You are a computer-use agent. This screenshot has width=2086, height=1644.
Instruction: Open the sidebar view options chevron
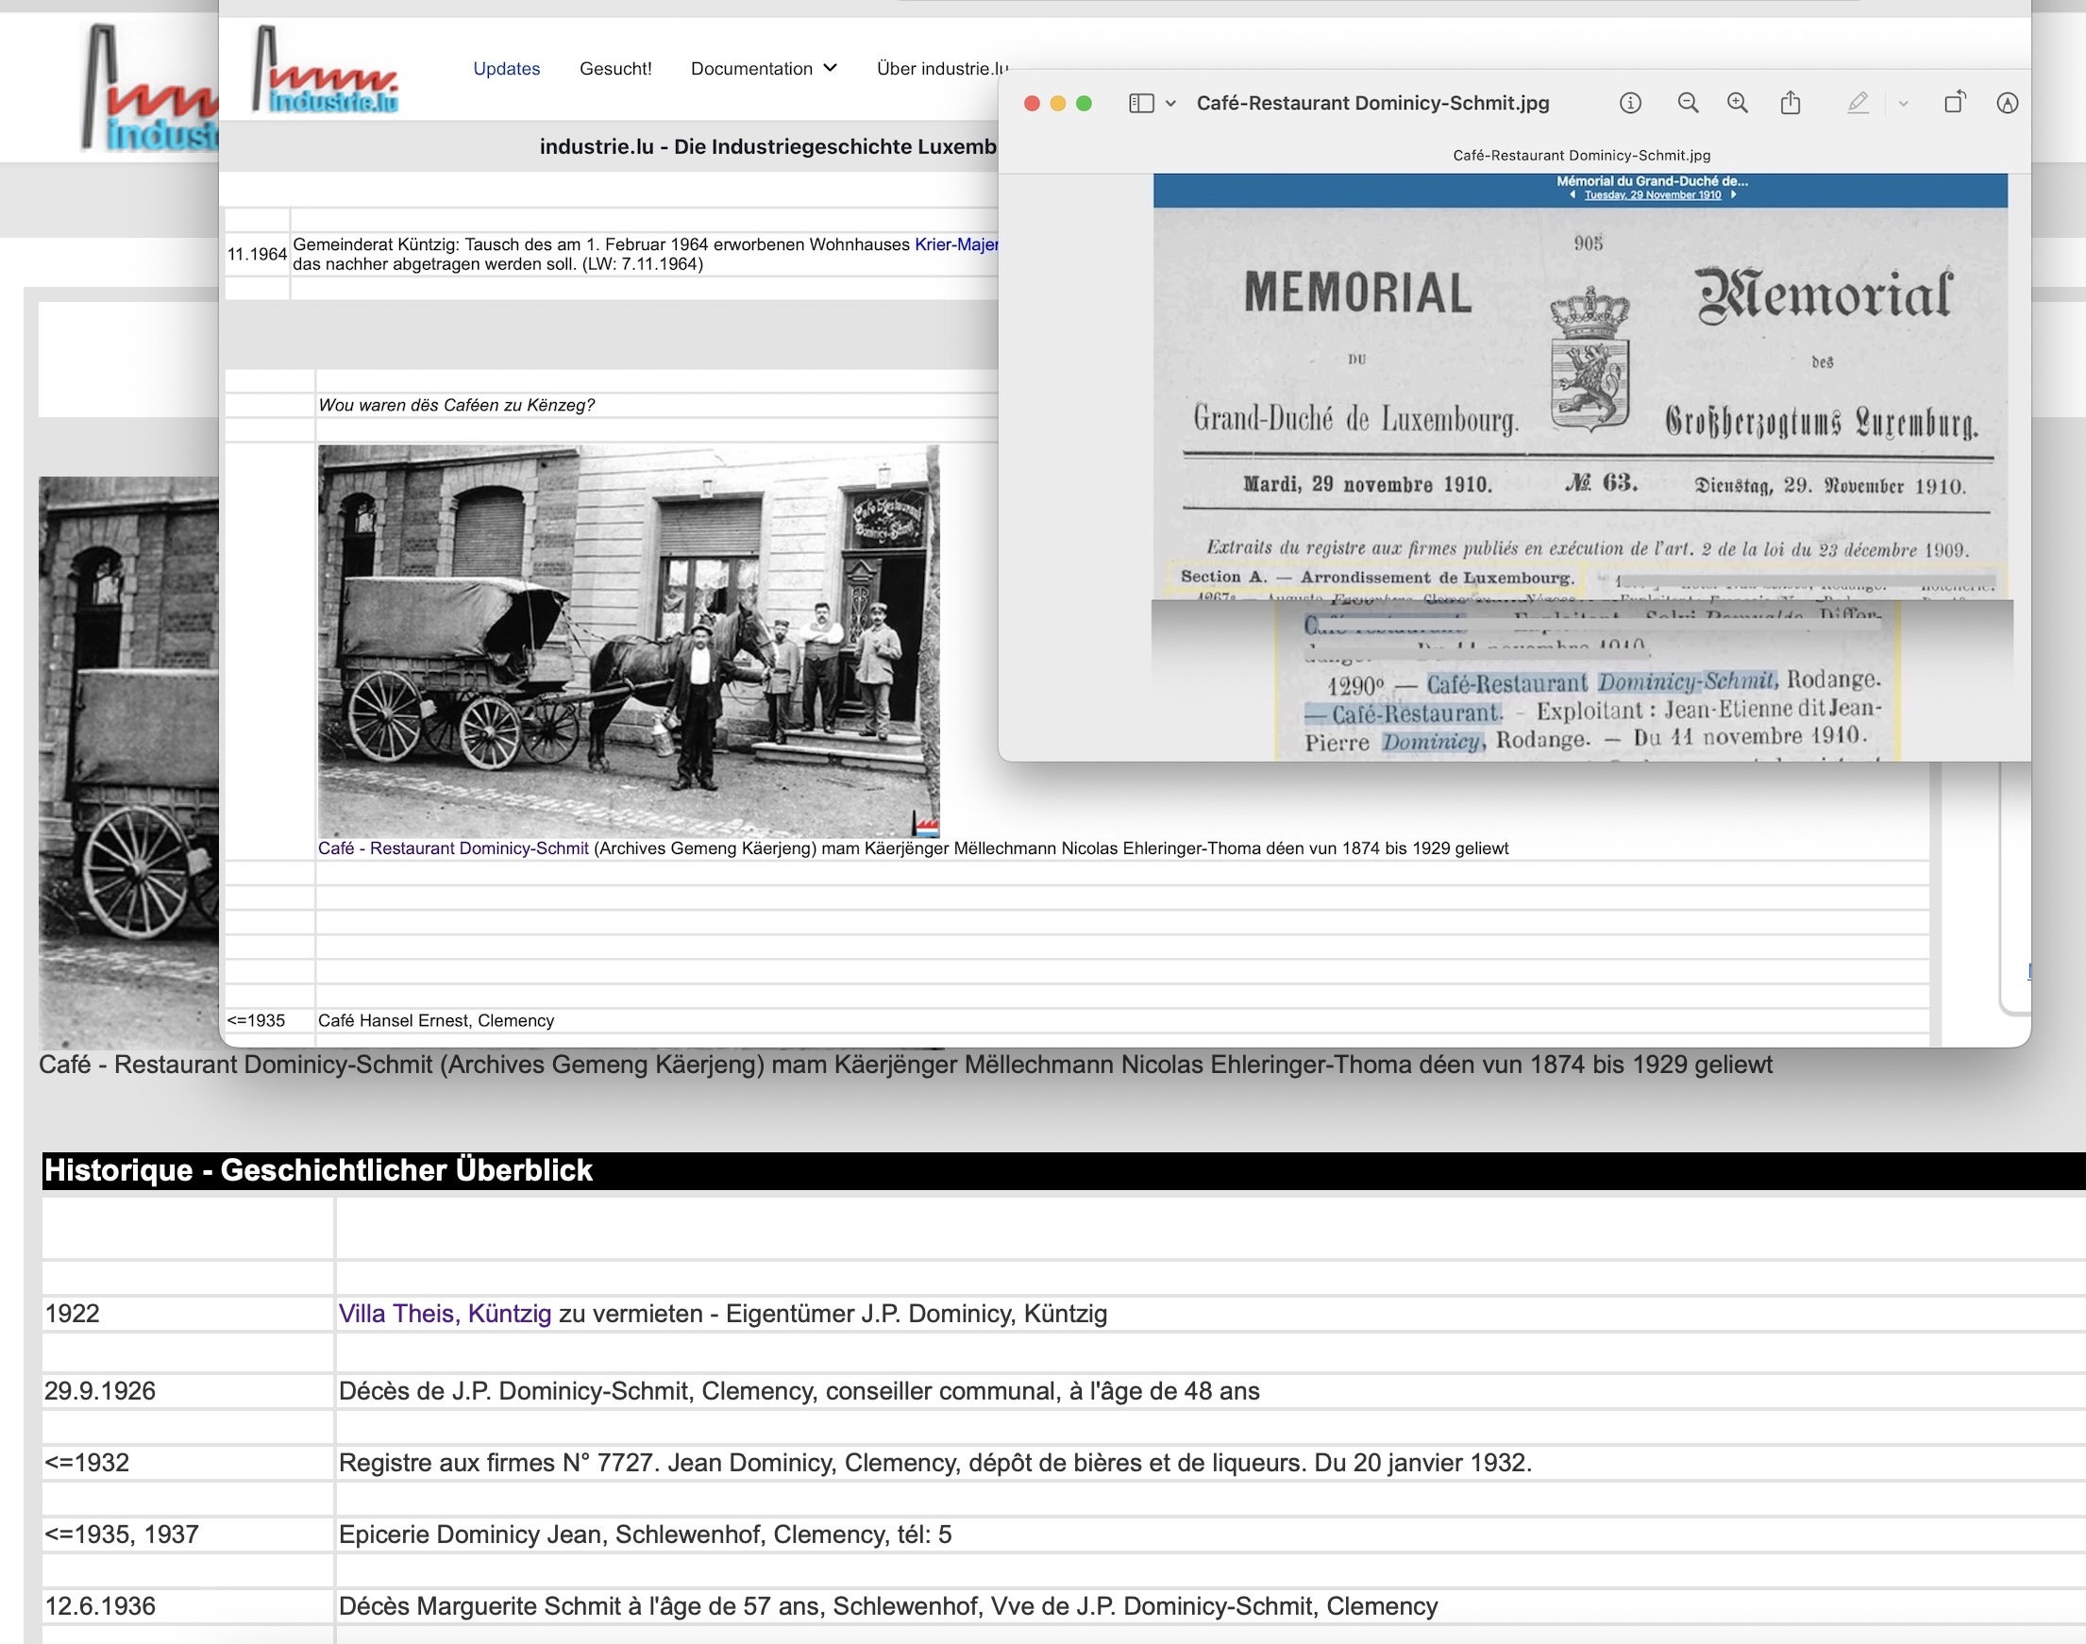[x=1170, y=103]
